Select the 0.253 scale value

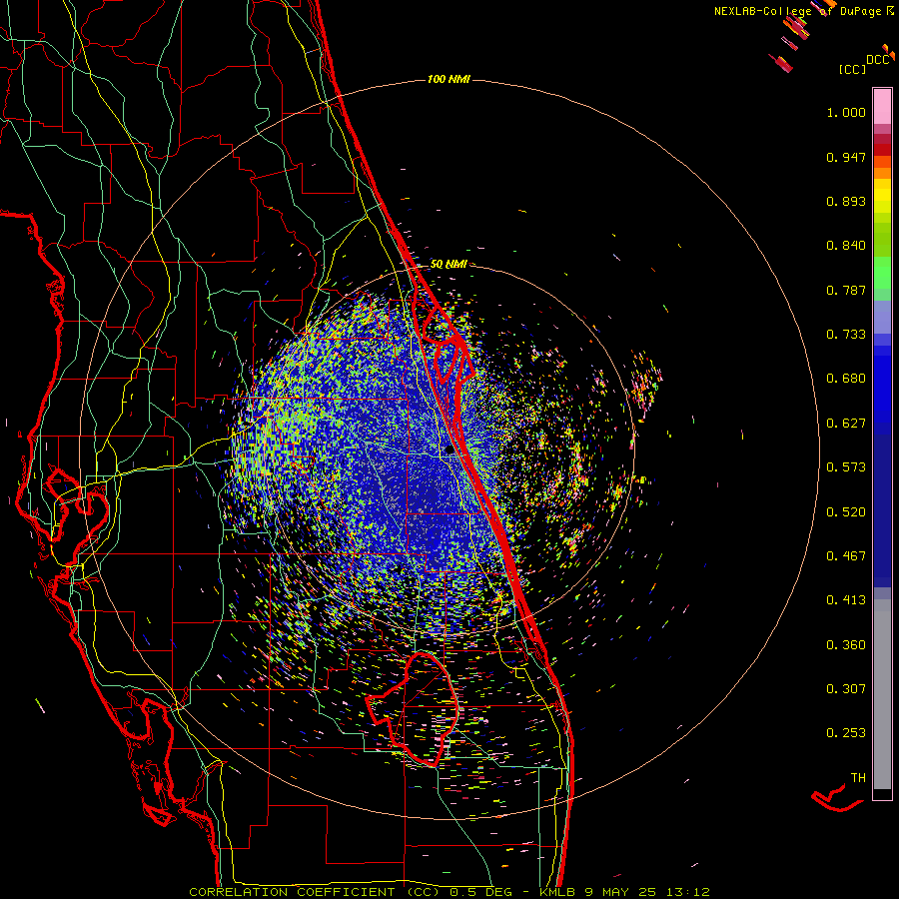click(846, 733)
